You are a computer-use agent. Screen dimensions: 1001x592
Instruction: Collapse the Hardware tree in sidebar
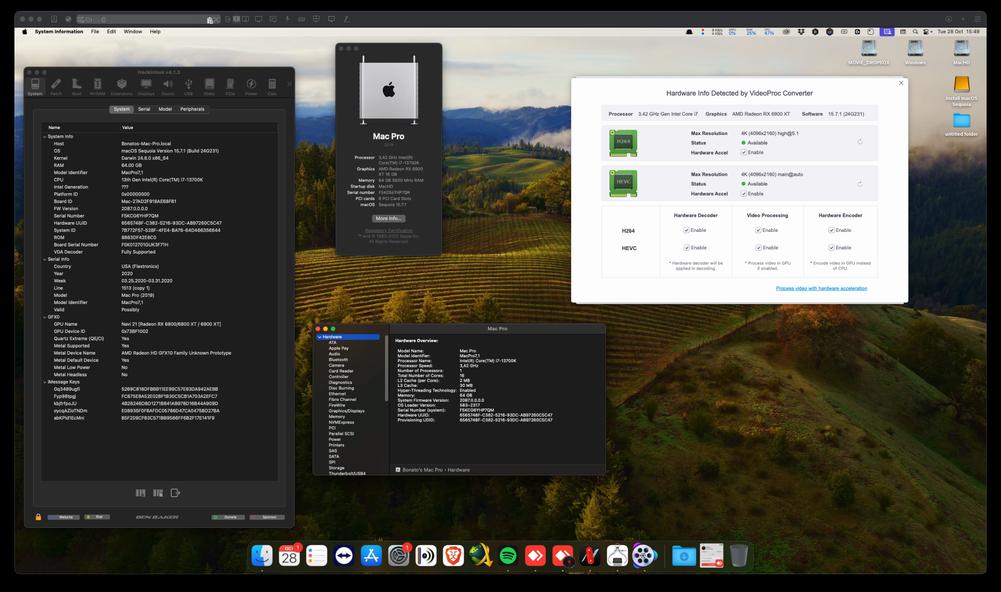(319, 337)
